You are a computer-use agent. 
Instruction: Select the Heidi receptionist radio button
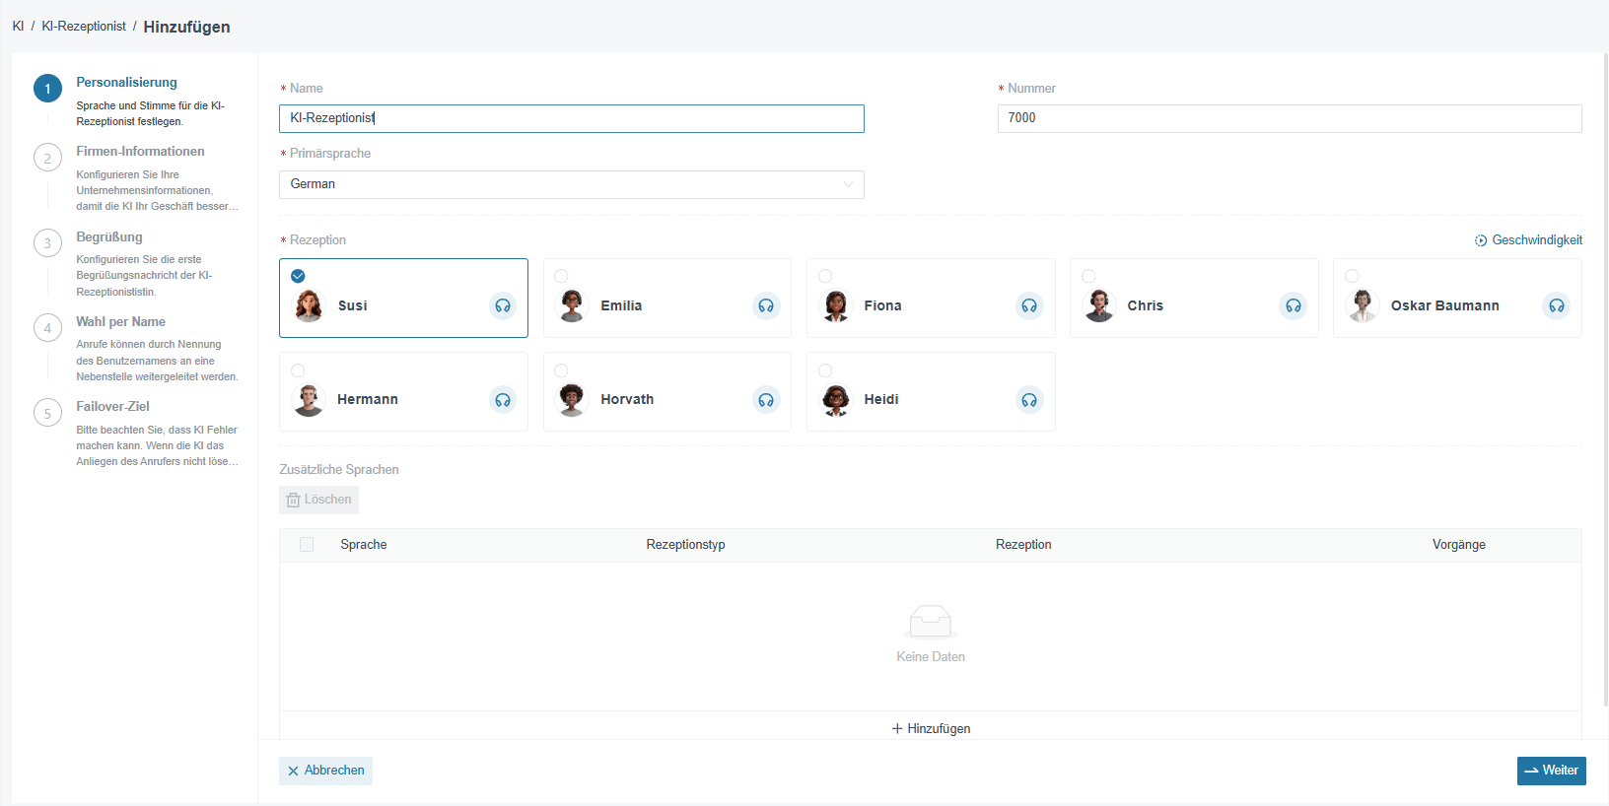tap(825, 370)
